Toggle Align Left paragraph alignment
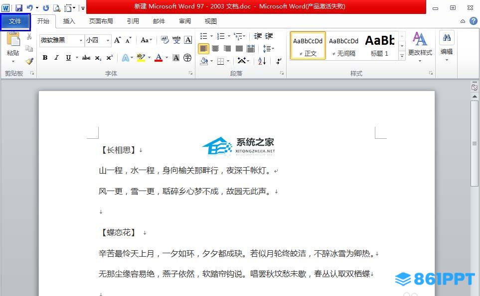 click(x=203, y=49)
